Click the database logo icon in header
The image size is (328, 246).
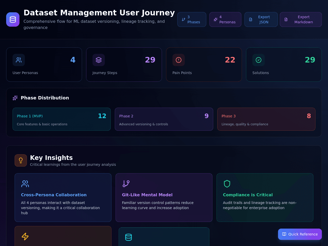(13, 19)
